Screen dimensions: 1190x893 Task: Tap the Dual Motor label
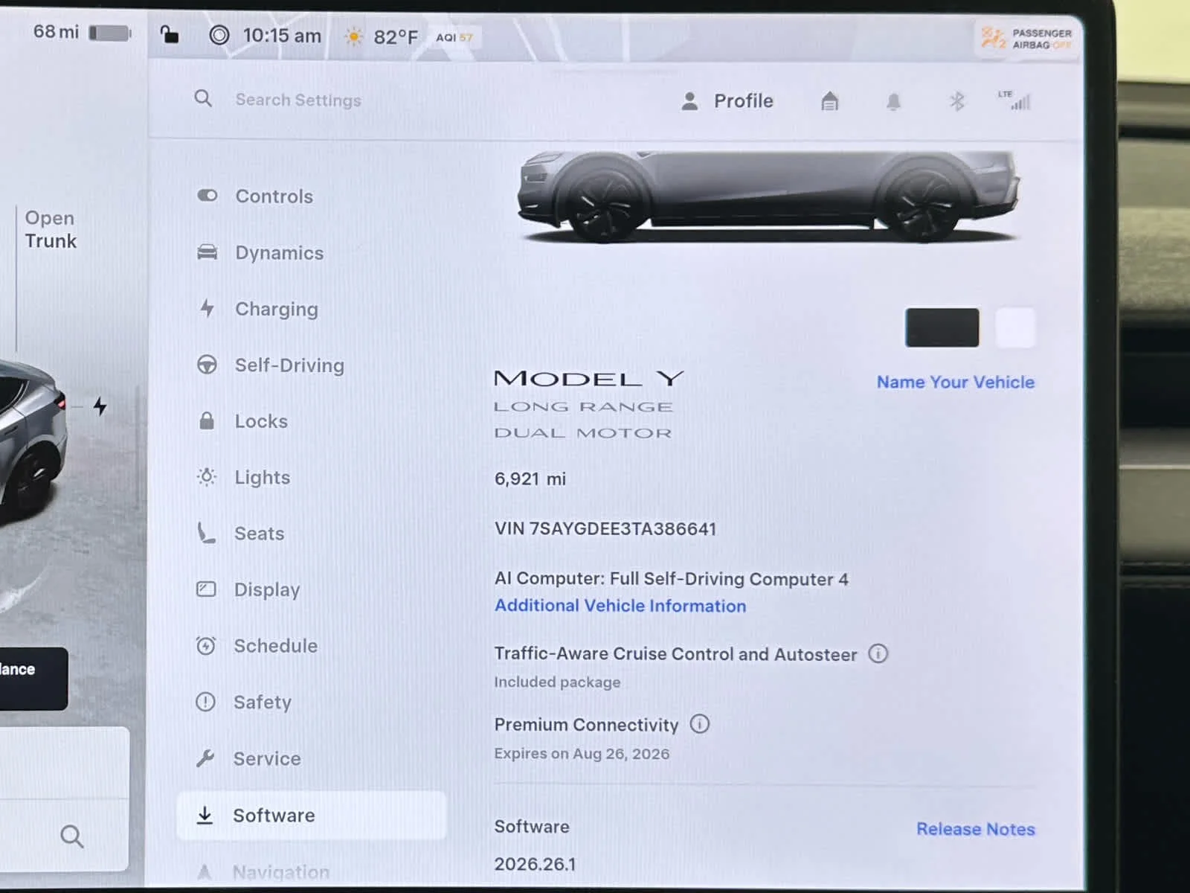coord(583,433)
